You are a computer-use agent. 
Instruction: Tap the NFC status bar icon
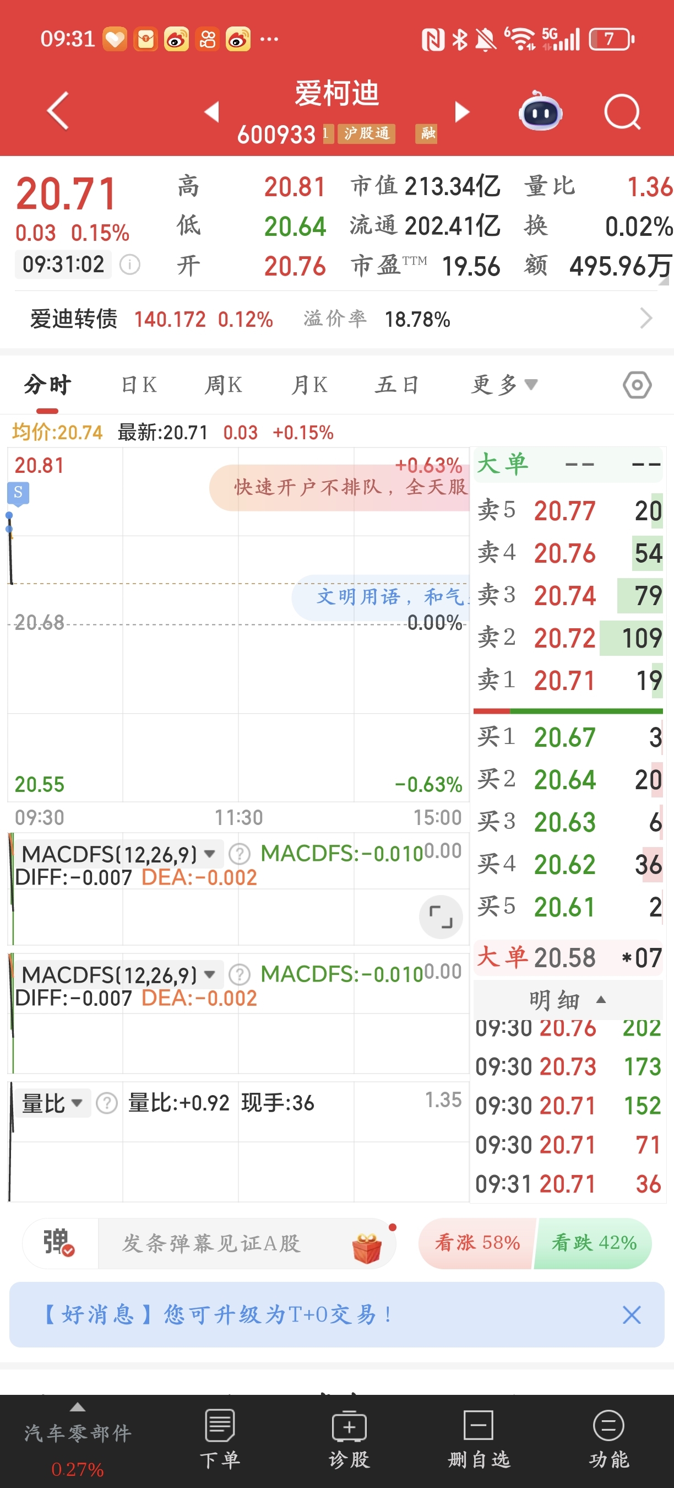(x=433, y=40)
